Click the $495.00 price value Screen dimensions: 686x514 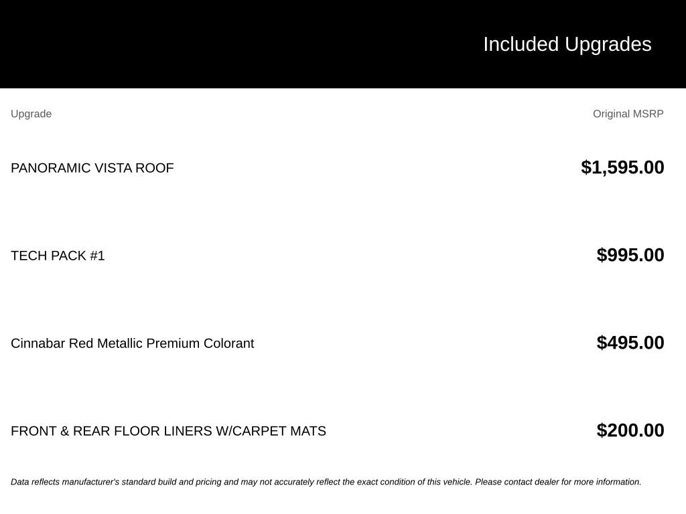pyautogui.click(x=630, y=343)
